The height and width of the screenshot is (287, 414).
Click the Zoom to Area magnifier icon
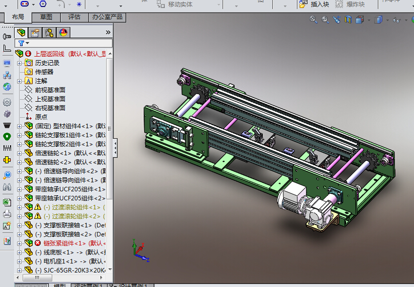click(x=325, y=20)
